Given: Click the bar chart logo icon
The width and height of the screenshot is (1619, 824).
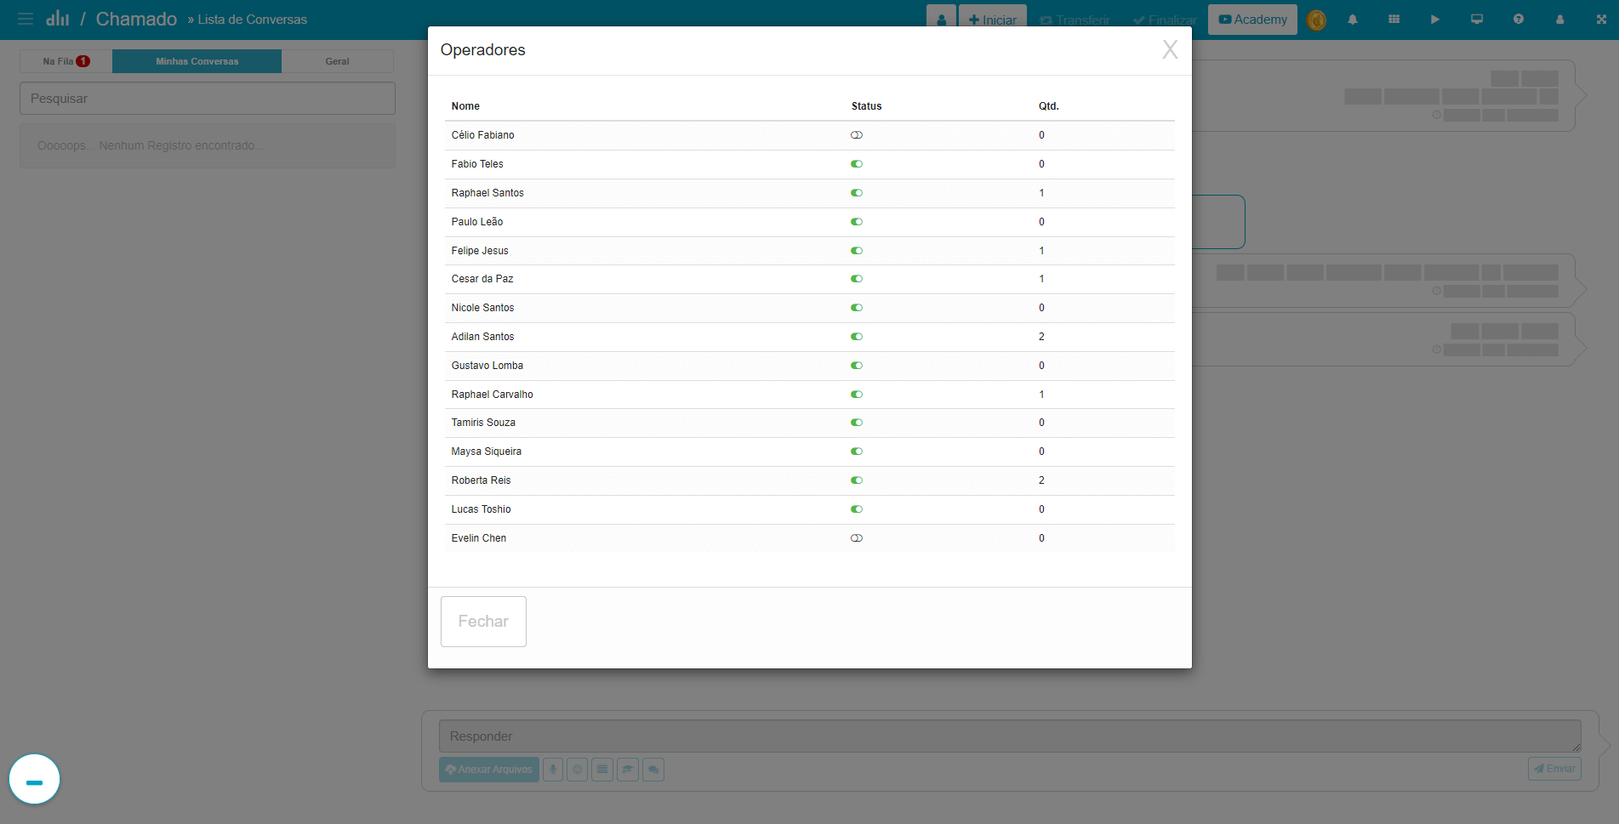Looking at the screenshot, I should [58, 18].
